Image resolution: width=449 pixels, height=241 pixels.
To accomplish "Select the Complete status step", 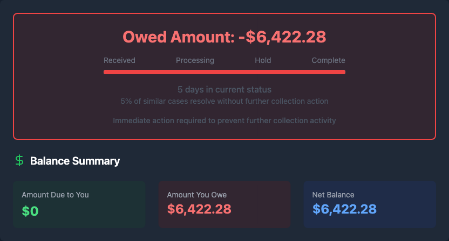I will click(x=328, y=60).
